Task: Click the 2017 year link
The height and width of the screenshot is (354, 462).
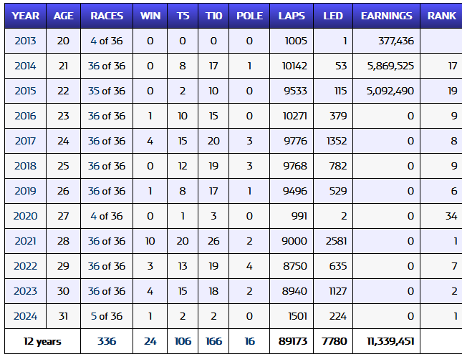Action: pos(26,141)
